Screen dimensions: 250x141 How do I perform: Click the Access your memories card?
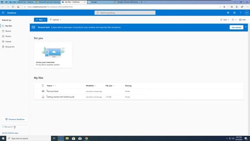[x=53, y=55]
